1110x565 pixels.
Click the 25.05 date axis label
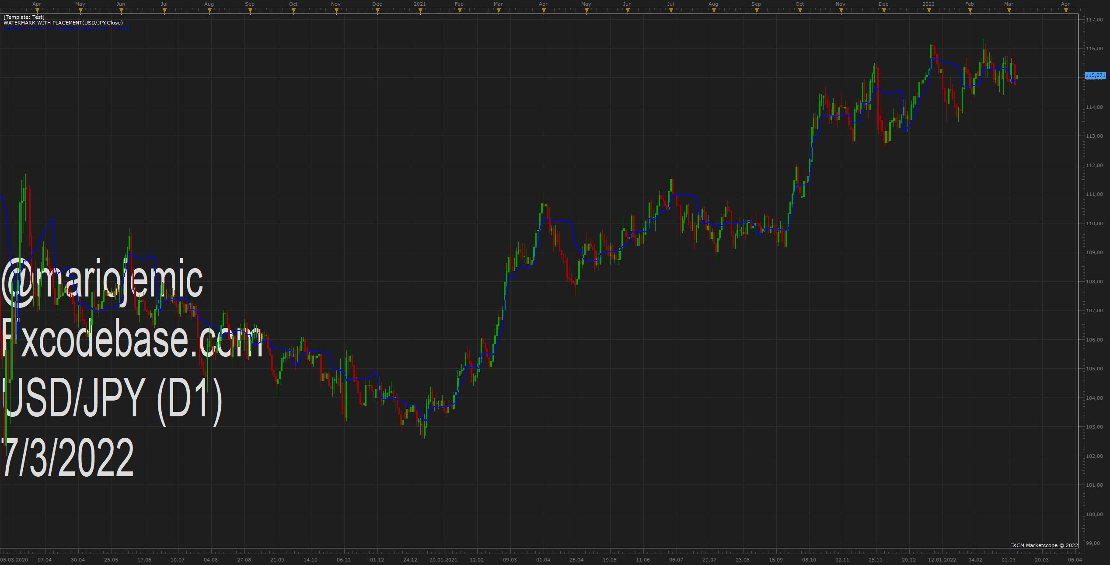111,560
